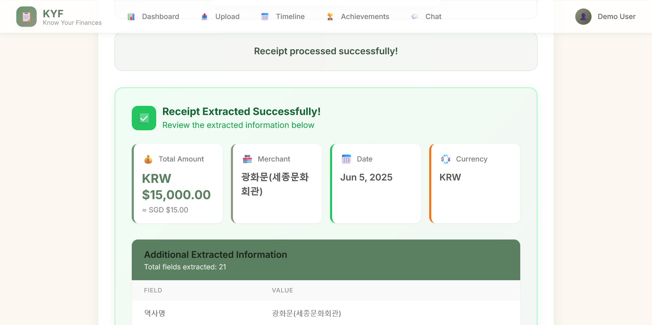652x325 pixels.
Task: Click the Additional Extracted Information header
Action: point(215,254)
